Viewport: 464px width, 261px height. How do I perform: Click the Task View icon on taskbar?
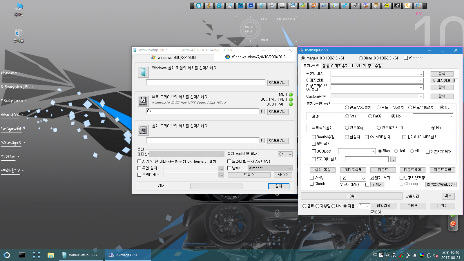[x=37, y=255]
